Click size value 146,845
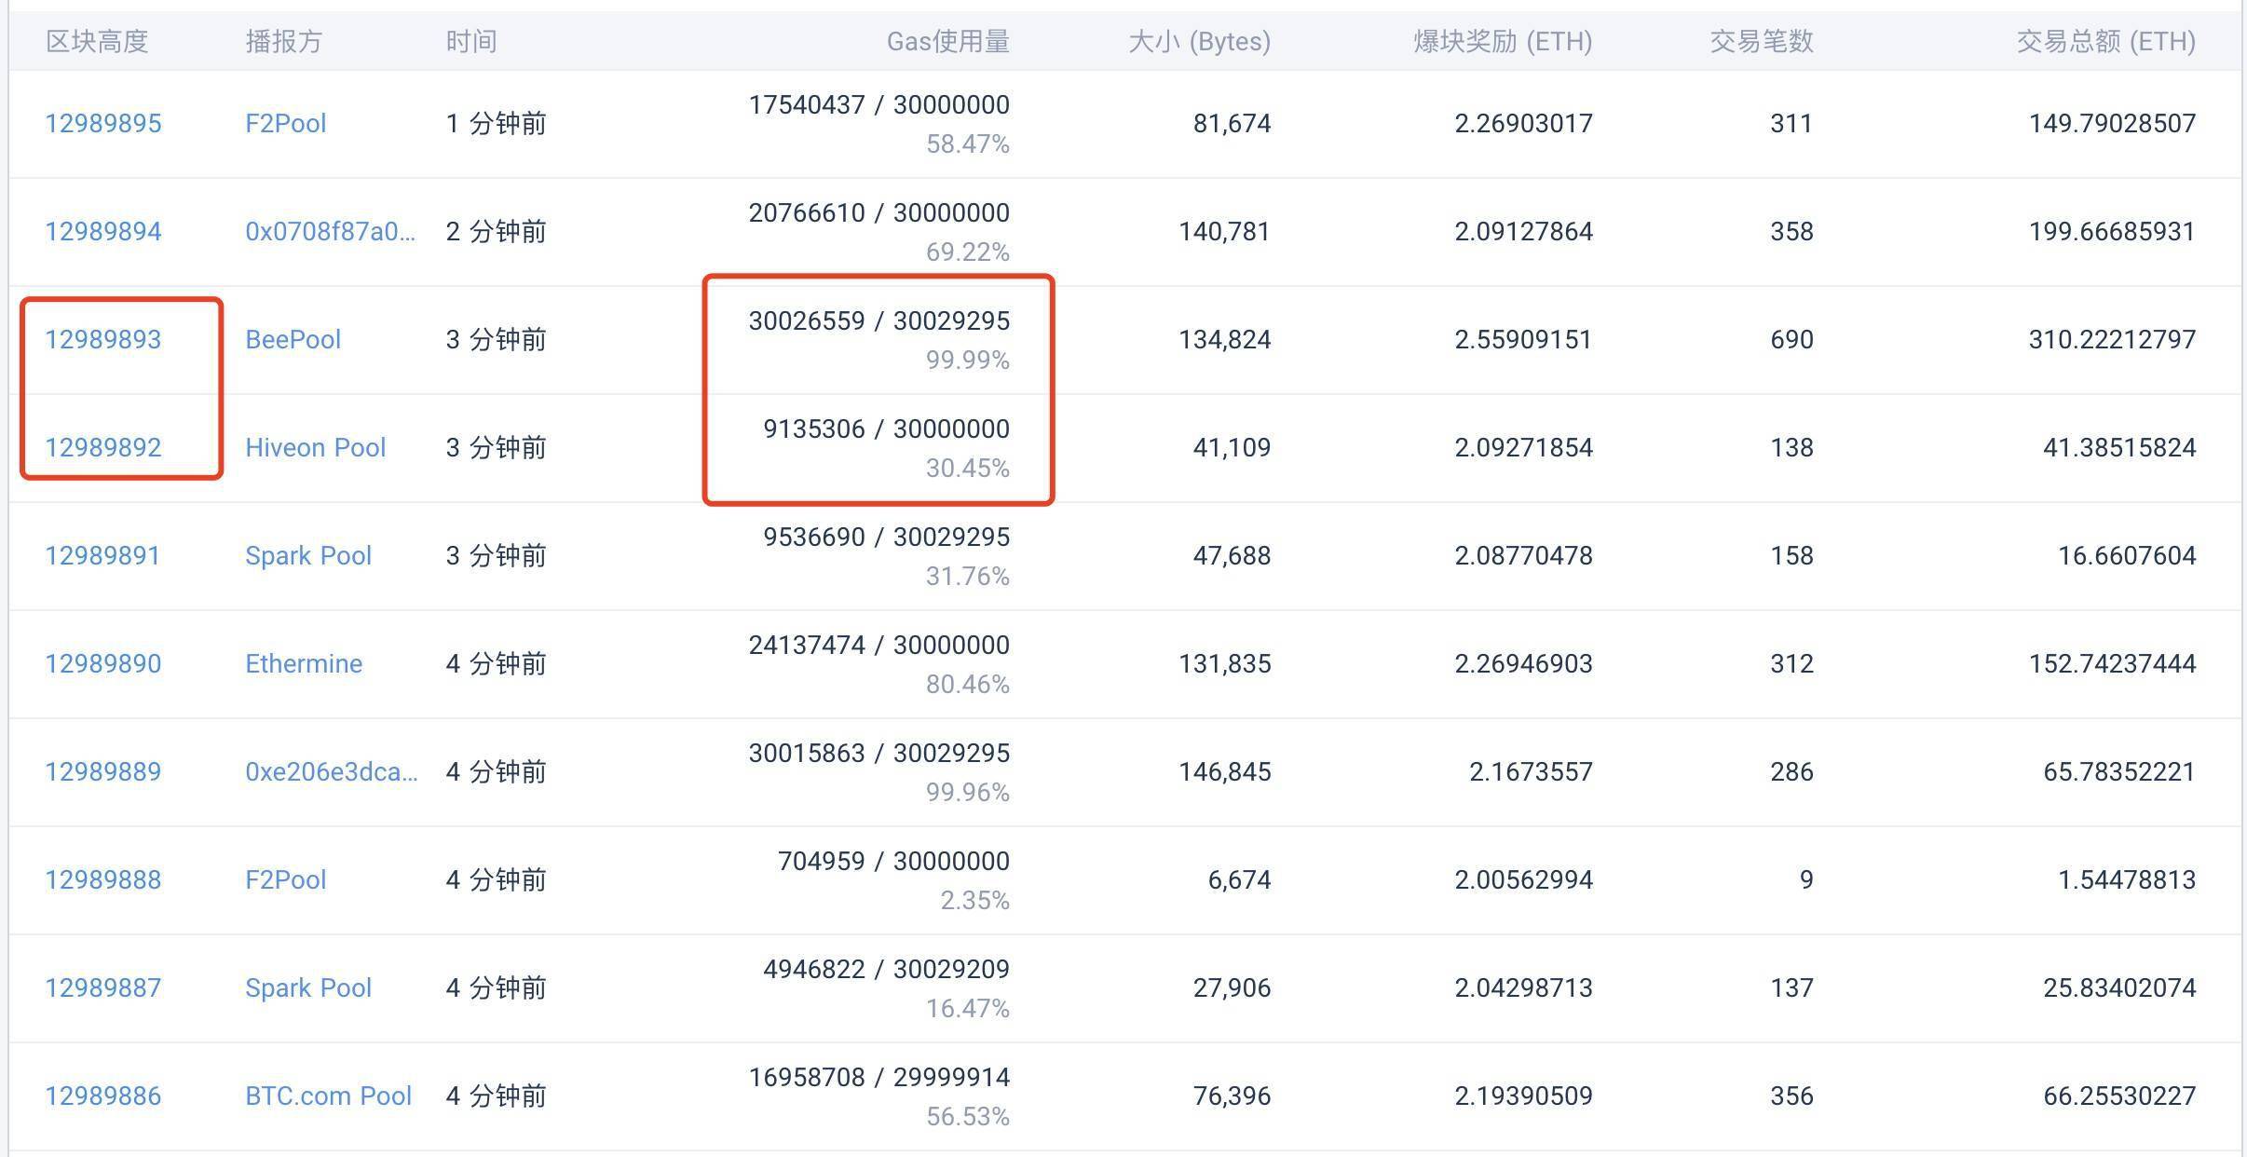Image resolution: width=2247 pixels, height=1157 pixels. 1225,771
